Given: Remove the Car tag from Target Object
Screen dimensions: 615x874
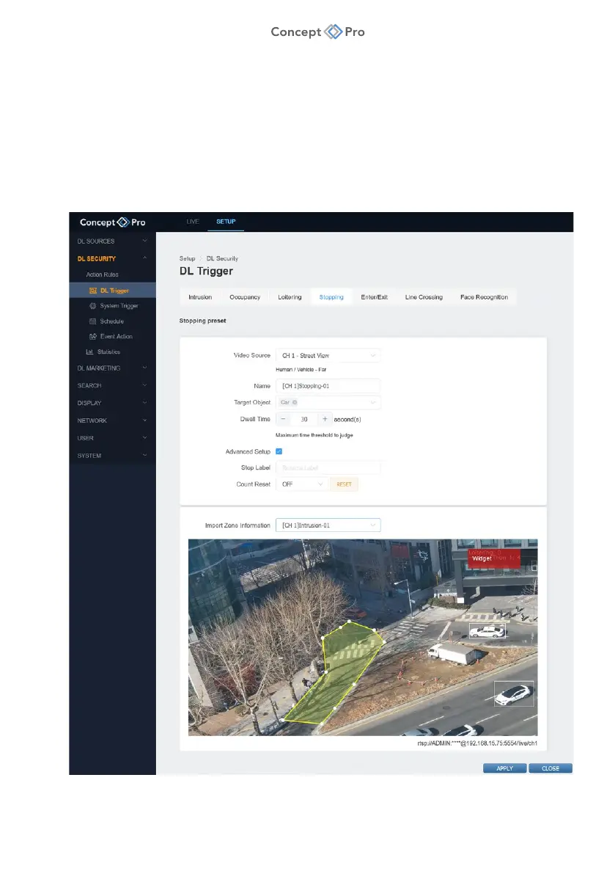Looking at the screenshot, I should (x=295, y=402).
